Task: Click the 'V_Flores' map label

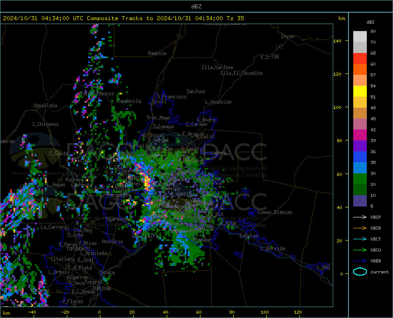Action: [72, 301]
